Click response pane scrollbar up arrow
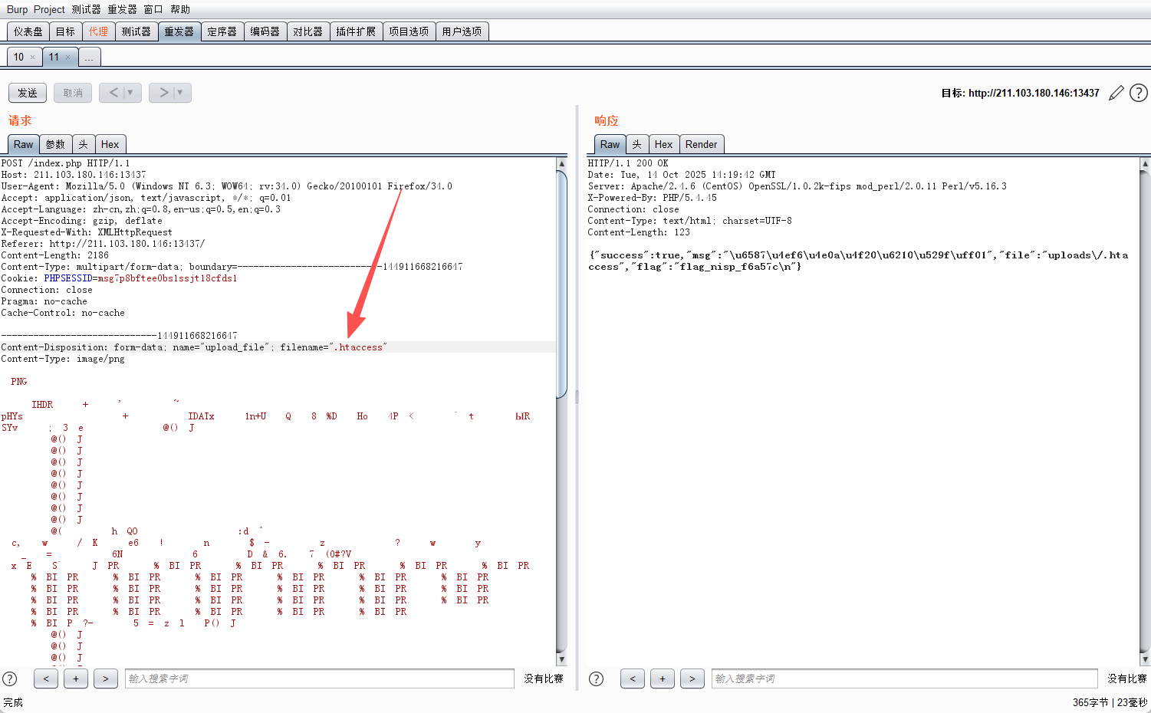The width and height of the screenshot is (1151, 713). pos(1145,163)
